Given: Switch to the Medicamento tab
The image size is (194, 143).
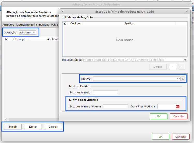Looking at the screenshot, I should pyautogui.click(x=25, y=25).
